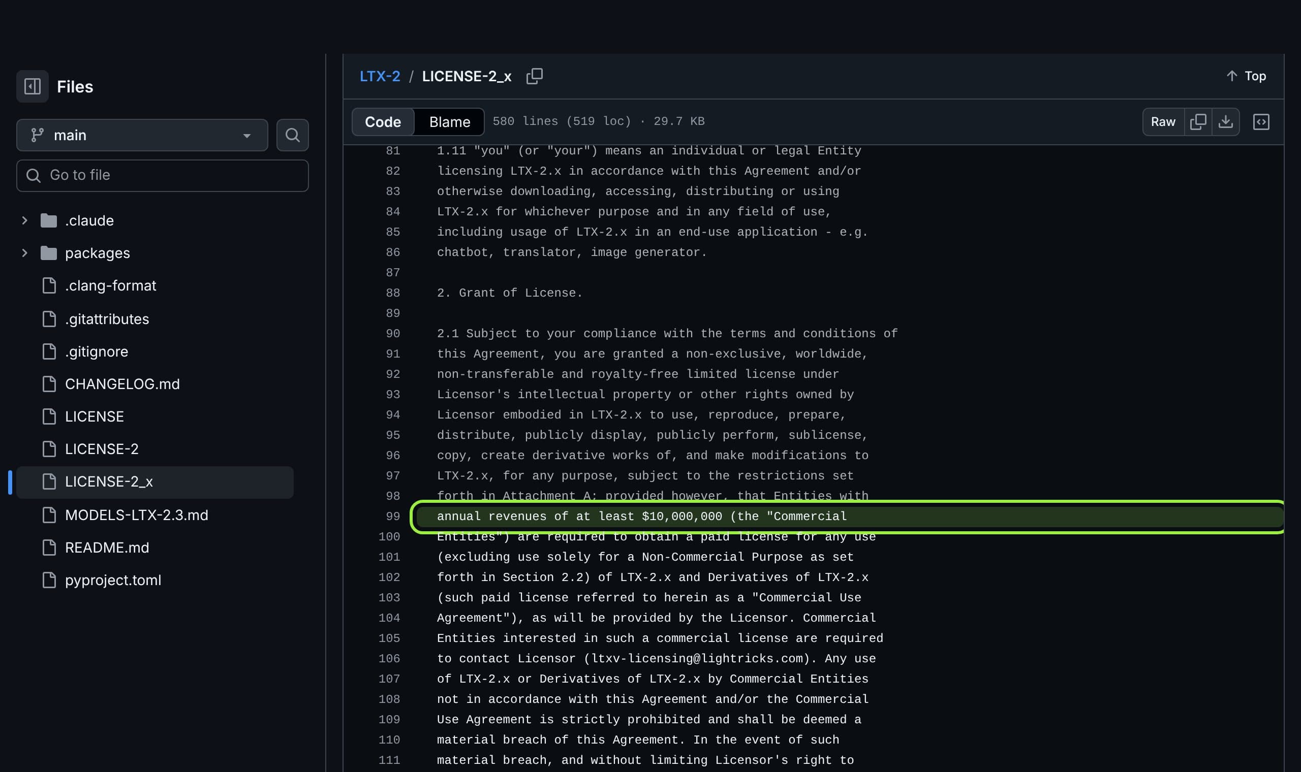Select line number 99

393,517
